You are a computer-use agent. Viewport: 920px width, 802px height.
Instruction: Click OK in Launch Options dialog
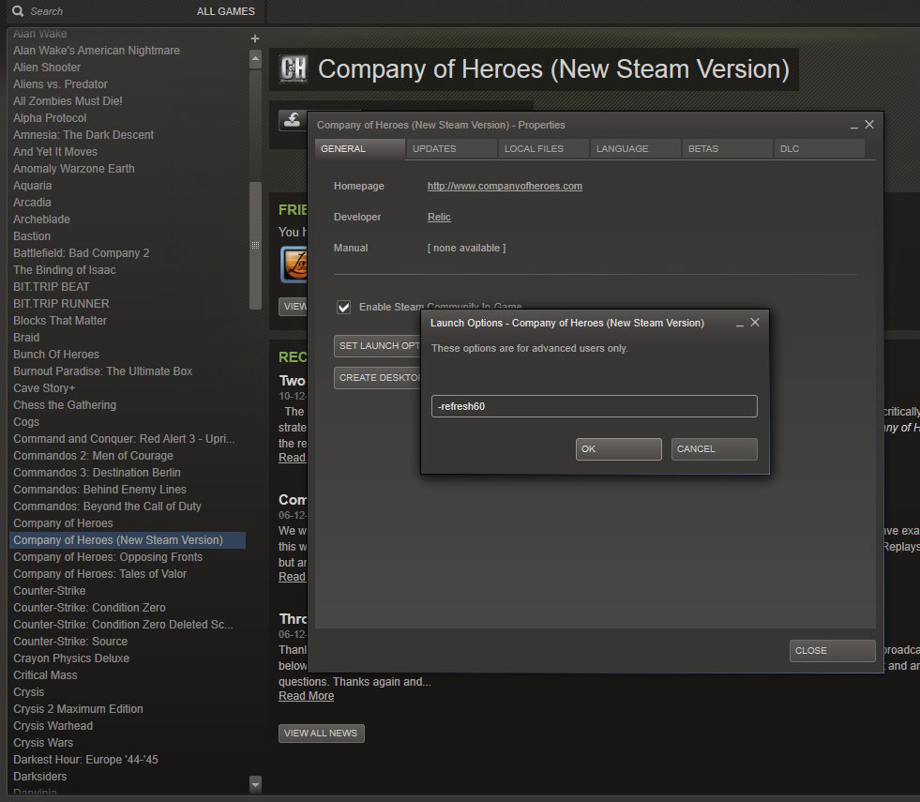[x=618, y=449]
